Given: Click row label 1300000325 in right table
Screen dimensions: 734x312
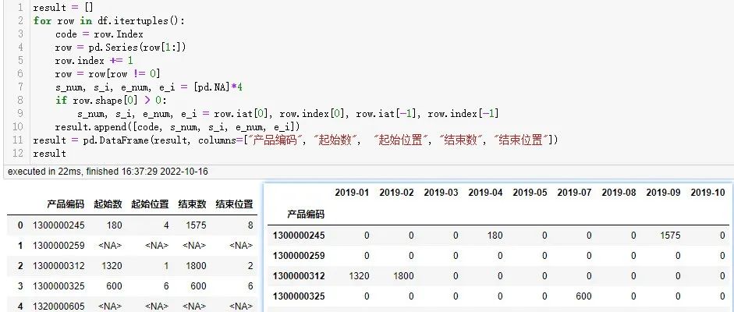Looking at the screenshot, I should pos(299,296).
